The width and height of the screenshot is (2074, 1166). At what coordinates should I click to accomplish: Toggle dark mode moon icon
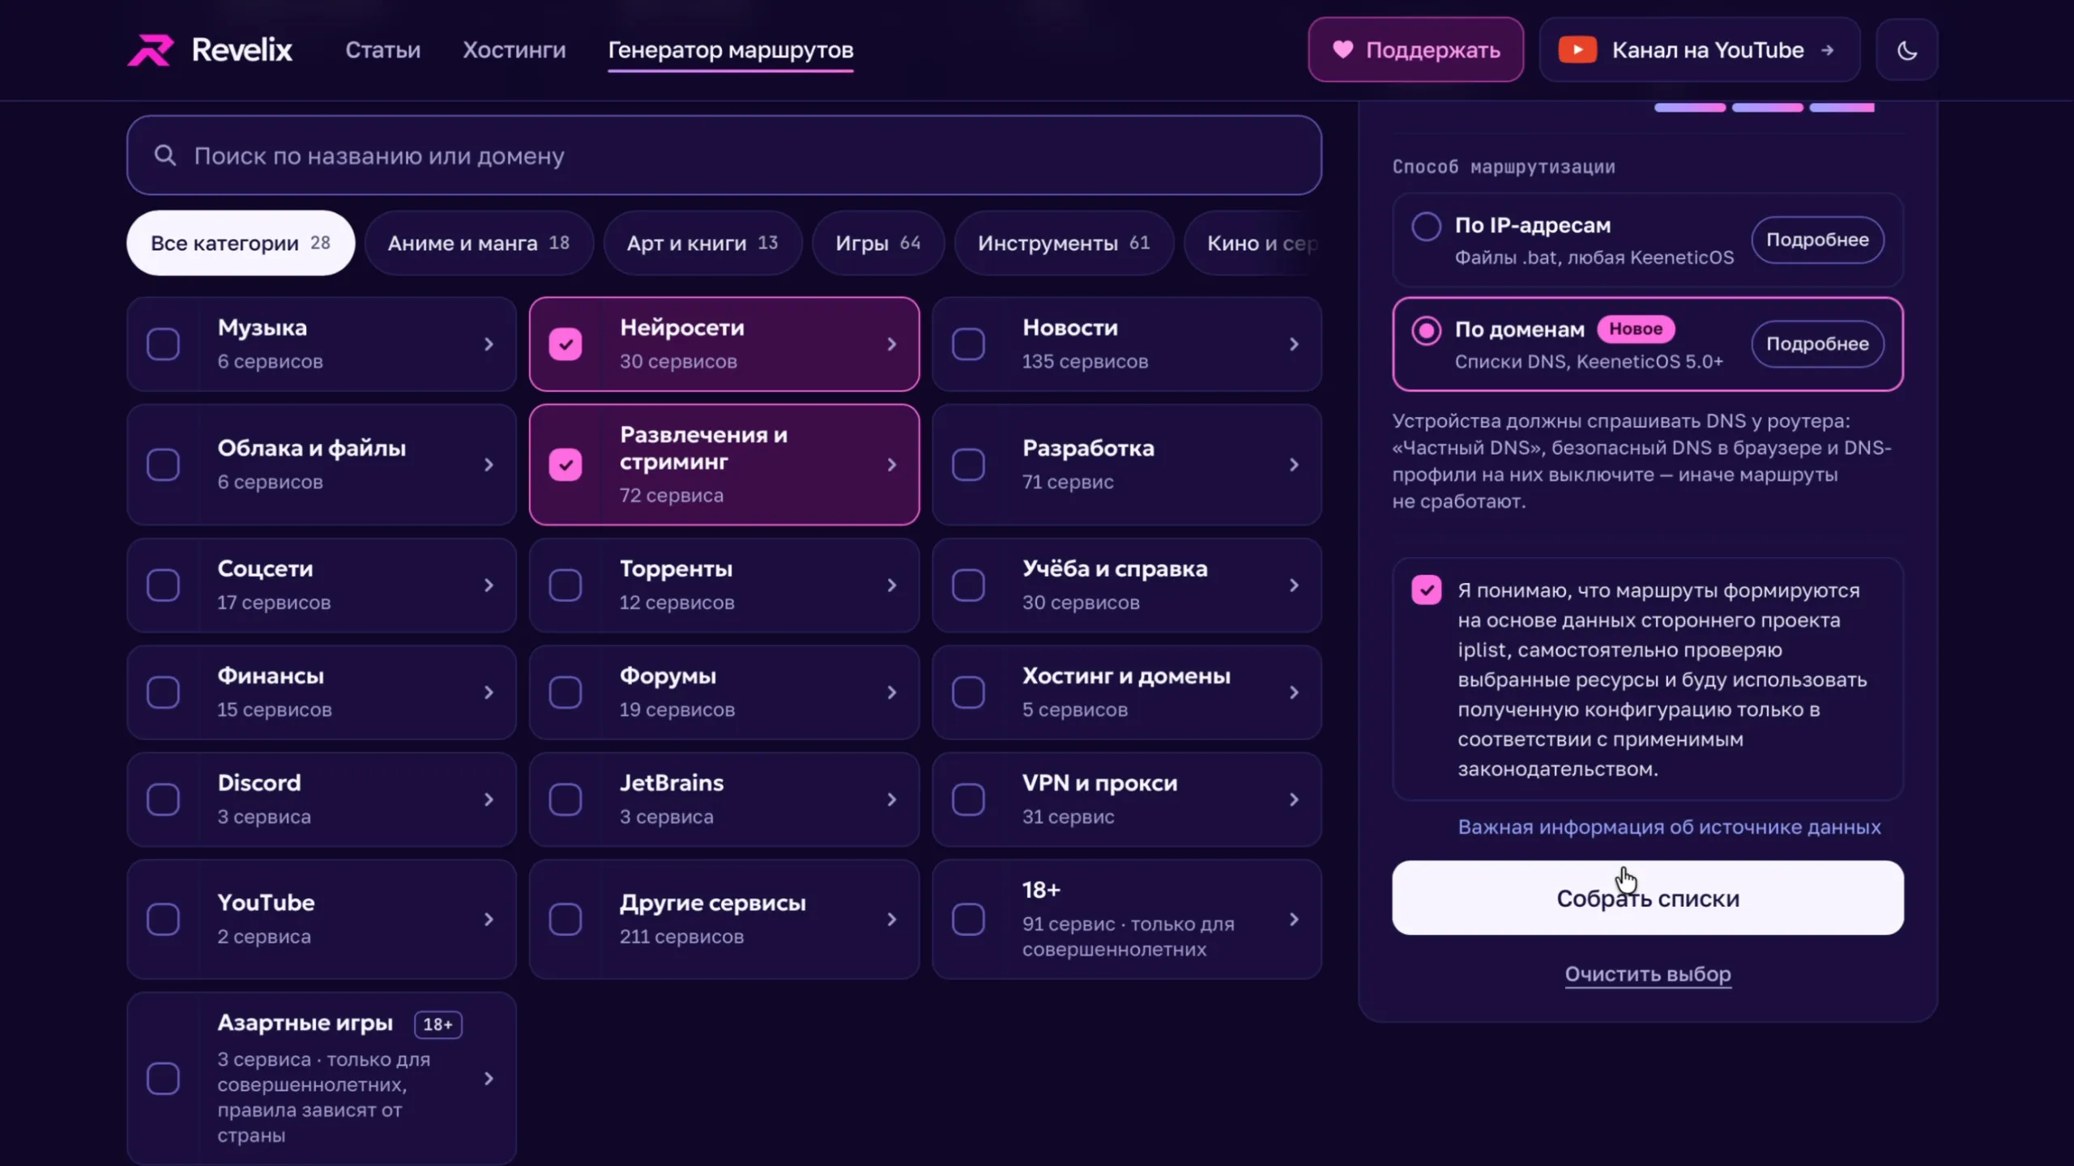pos(1907,50)
